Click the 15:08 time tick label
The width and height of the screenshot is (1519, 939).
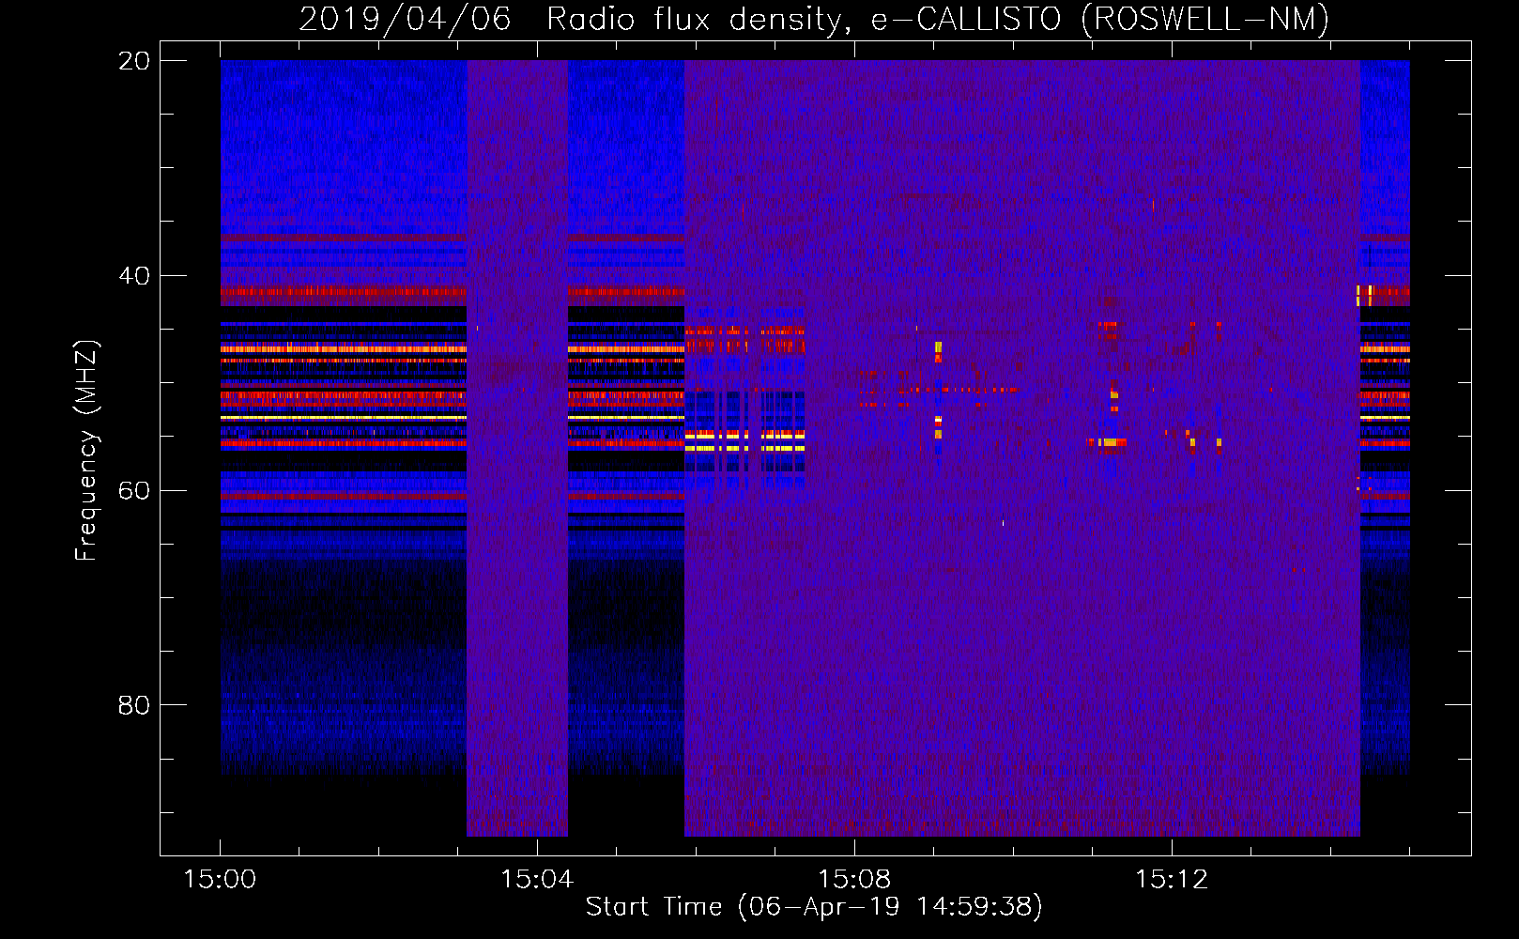pos(854,880)
